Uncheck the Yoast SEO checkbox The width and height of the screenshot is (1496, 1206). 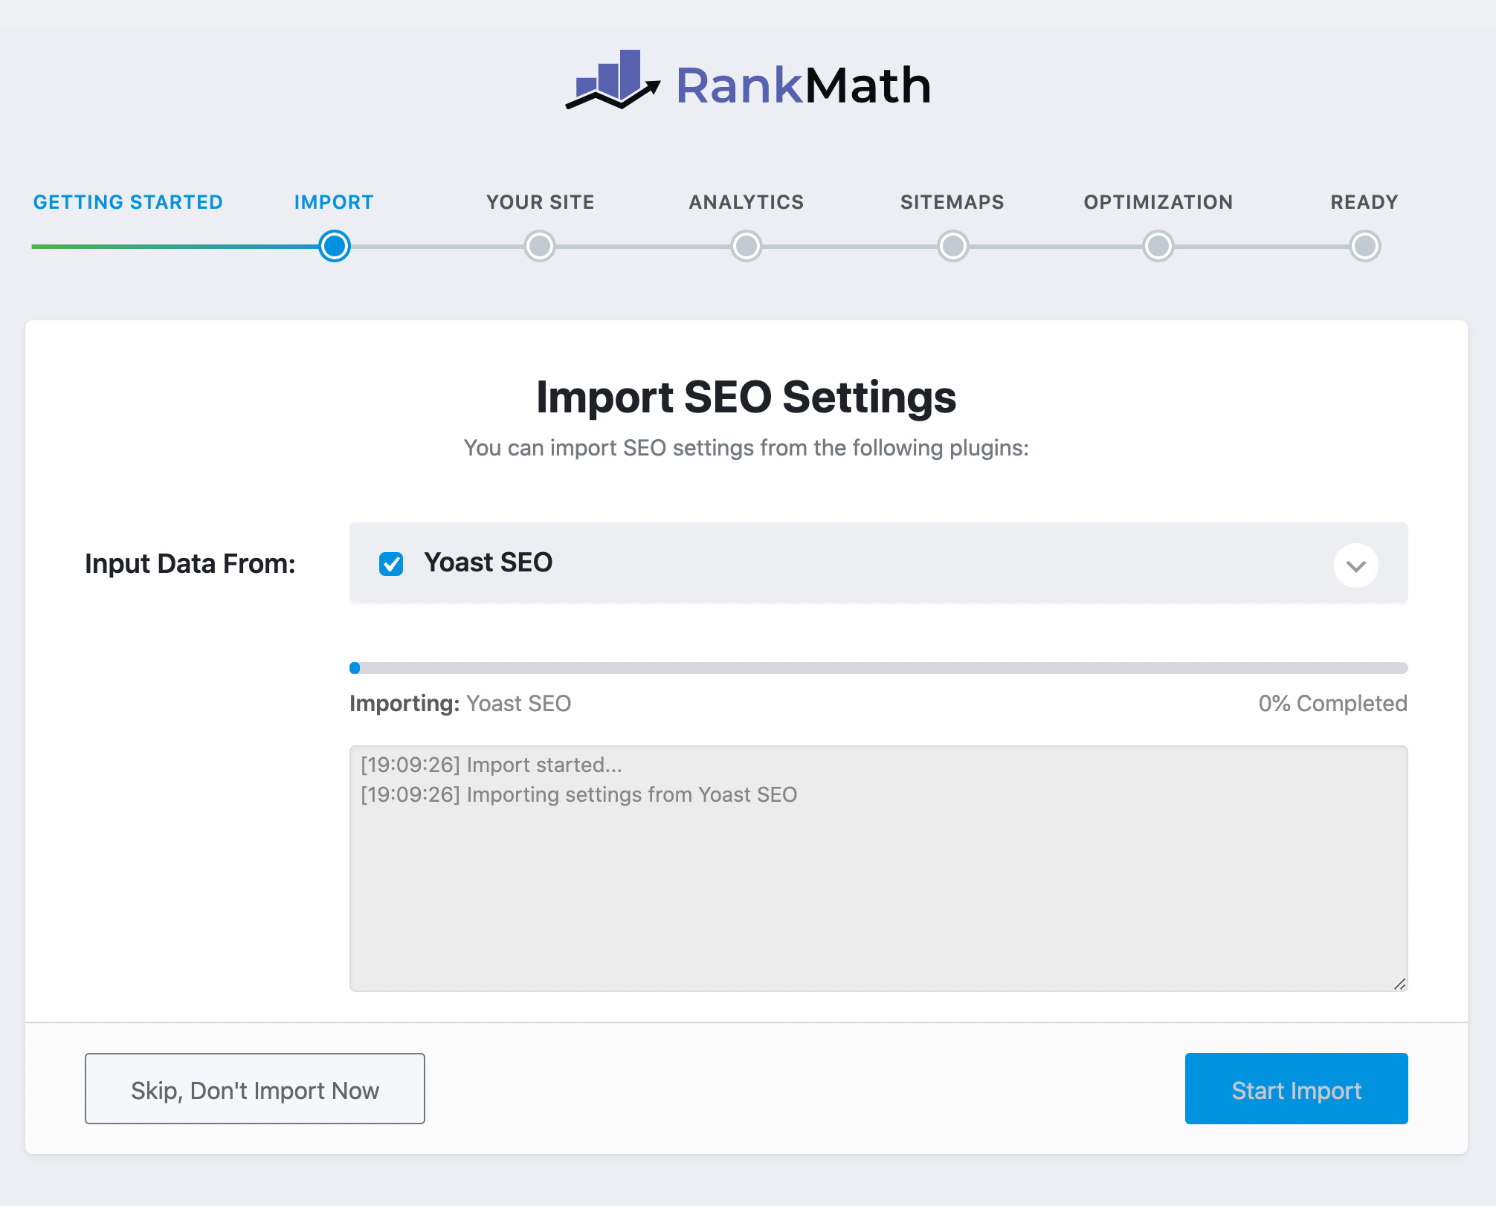[391, 564]
